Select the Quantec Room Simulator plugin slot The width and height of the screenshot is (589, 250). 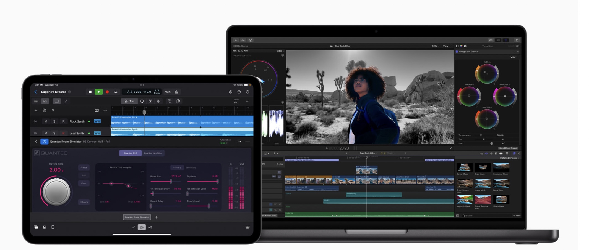pos(137,217)
